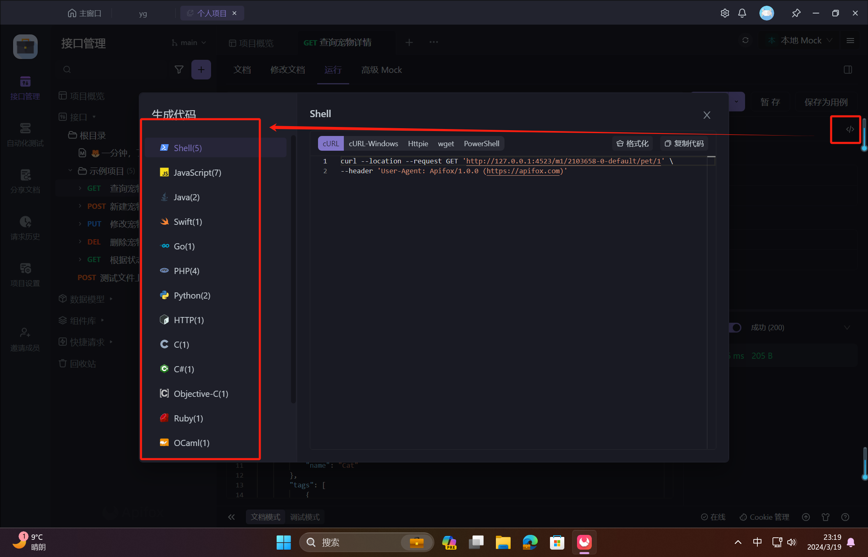Select JavaScript(7) in language list
The image size is (868, 557).
[197, 172]
